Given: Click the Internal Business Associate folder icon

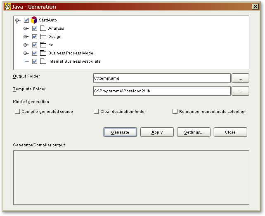Looking at the screenshot, I should [x=43, y=61].
